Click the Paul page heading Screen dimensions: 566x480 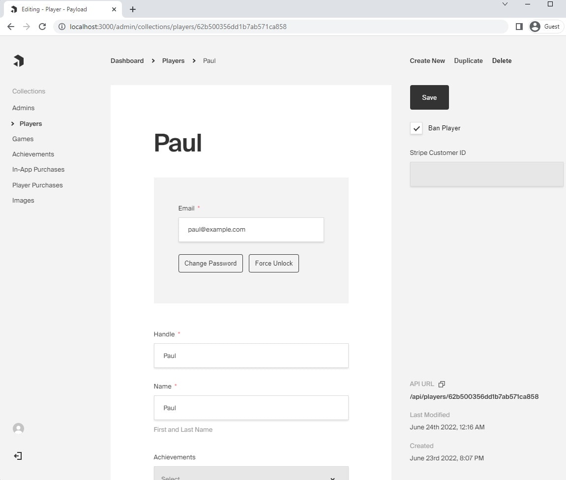178,143
